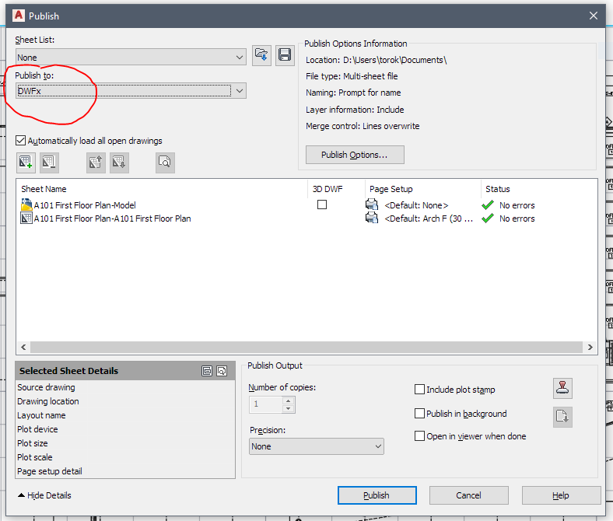Click the Publish button
Viewport: 613px width, 521px height.
point(377,495)
